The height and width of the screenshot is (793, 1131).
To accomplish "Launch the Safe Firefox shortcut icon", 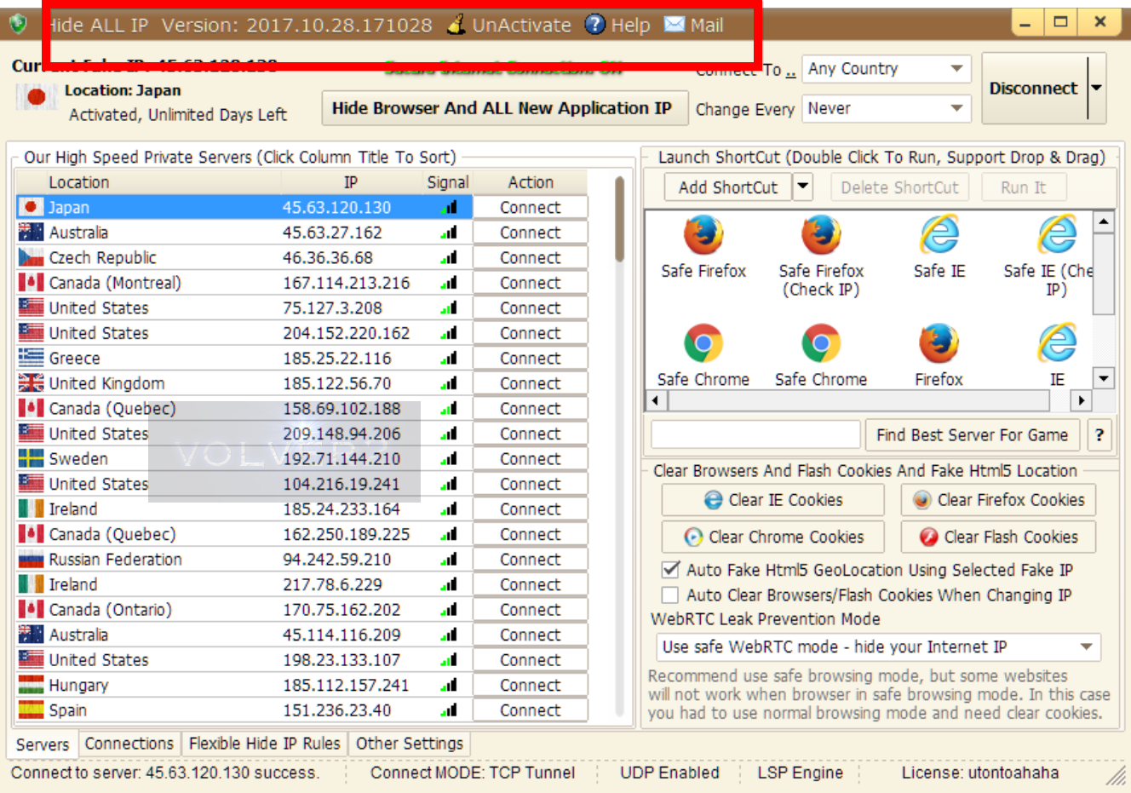I will 703,235.
